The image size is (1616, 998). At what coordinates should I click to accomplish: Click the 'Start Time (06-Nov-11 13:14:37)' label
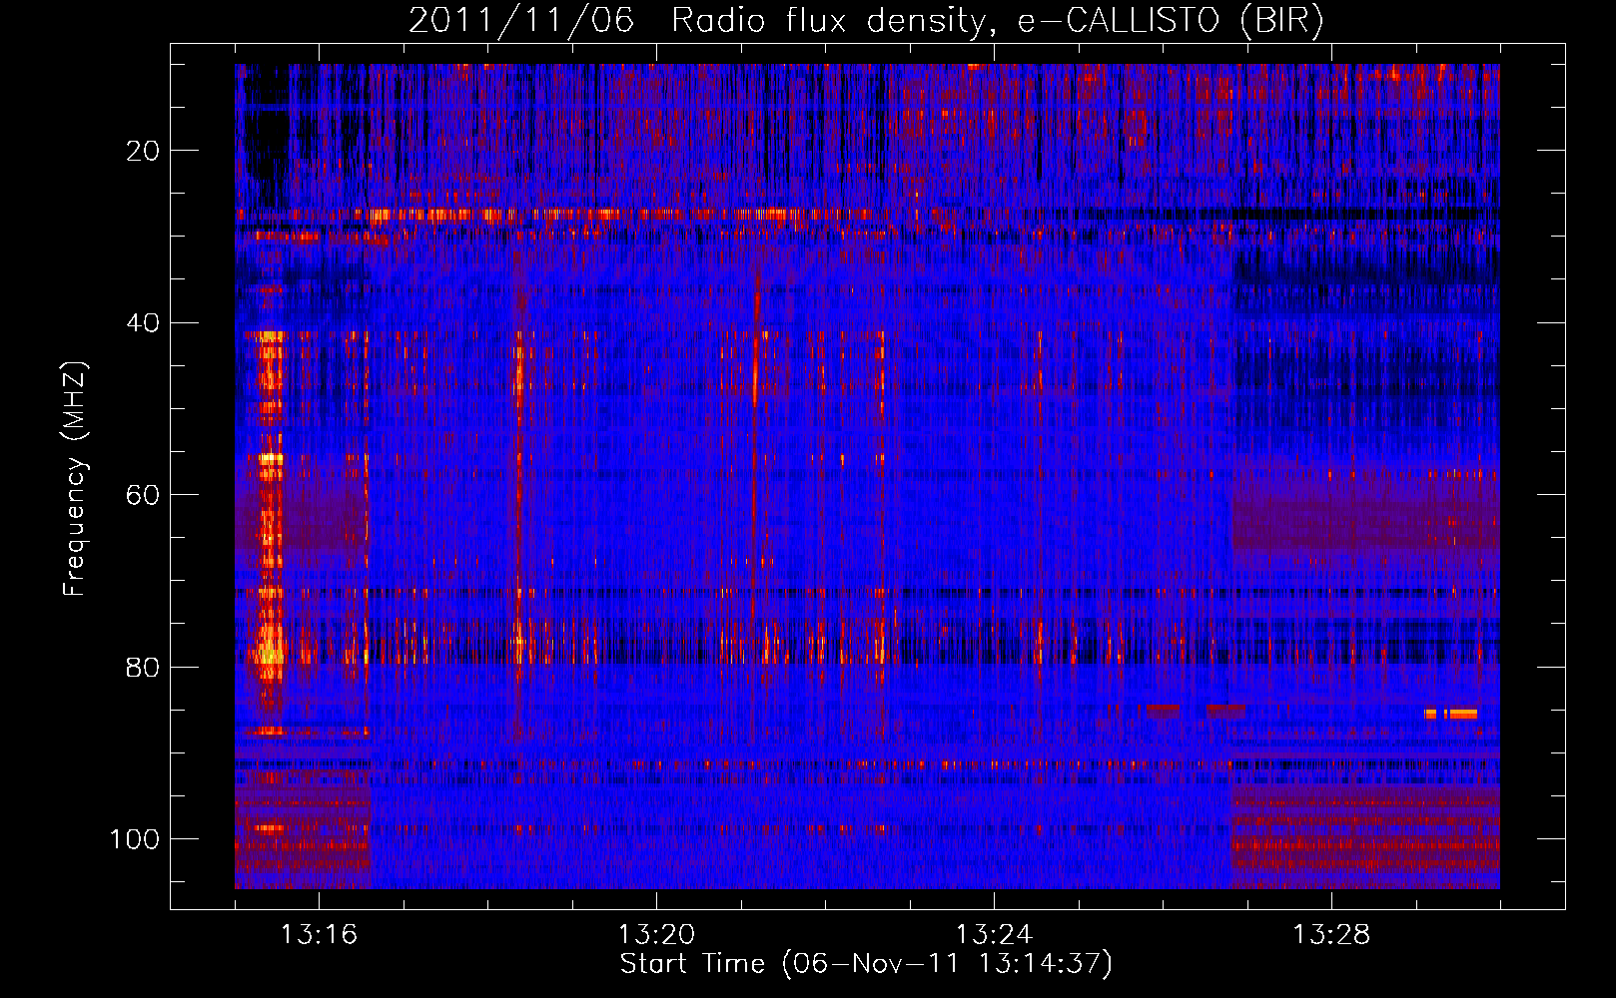[x=866, y=964]
